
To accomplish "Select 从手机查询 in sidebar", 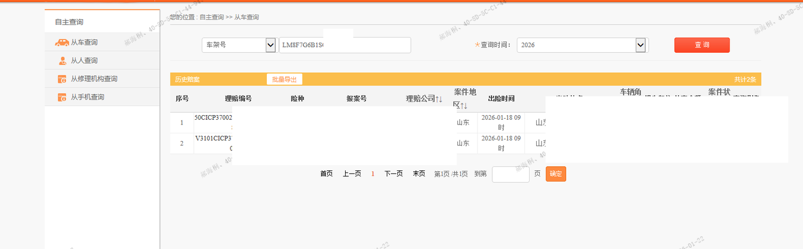I will click(x=87, y=97).
